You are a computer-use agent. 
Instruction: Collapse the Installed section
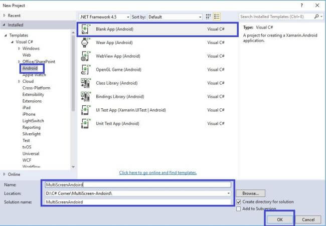pyautogui.click(x=4, y=25)
